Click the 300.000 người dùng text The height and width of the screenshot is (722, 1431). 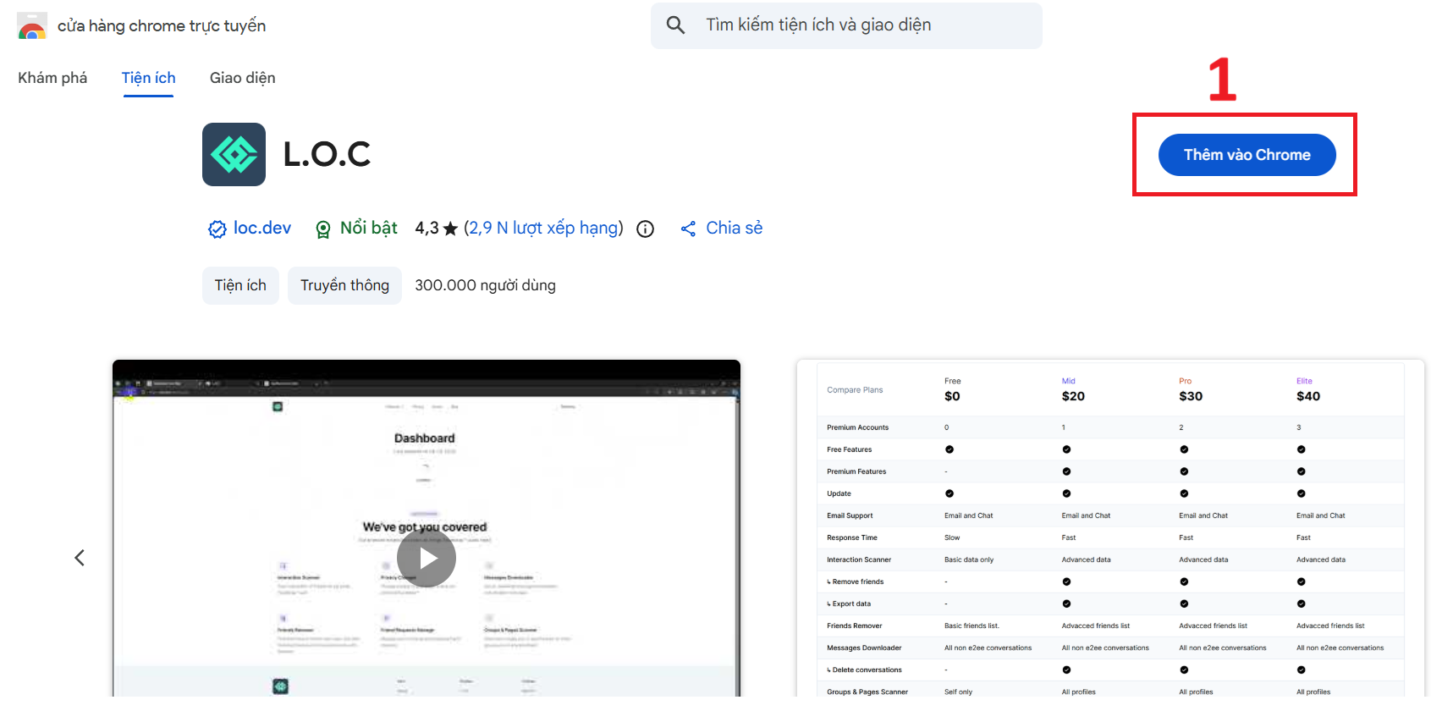tap(485, 285)
